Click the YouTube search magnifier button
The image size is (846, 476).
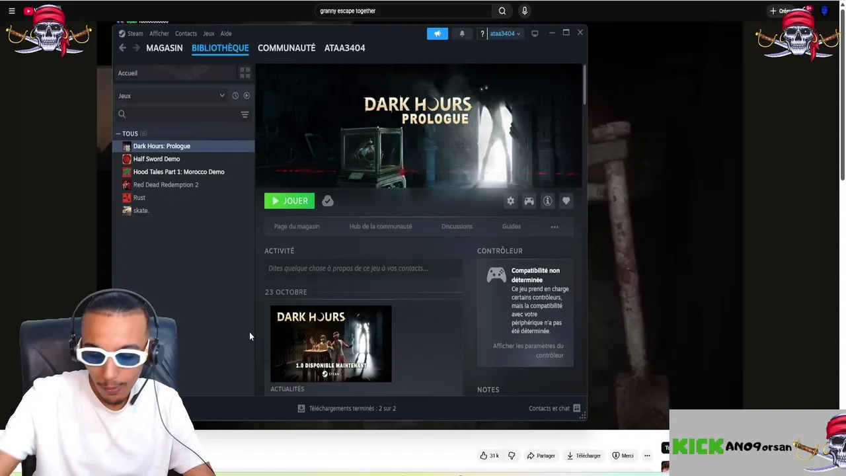click(502, 11)
